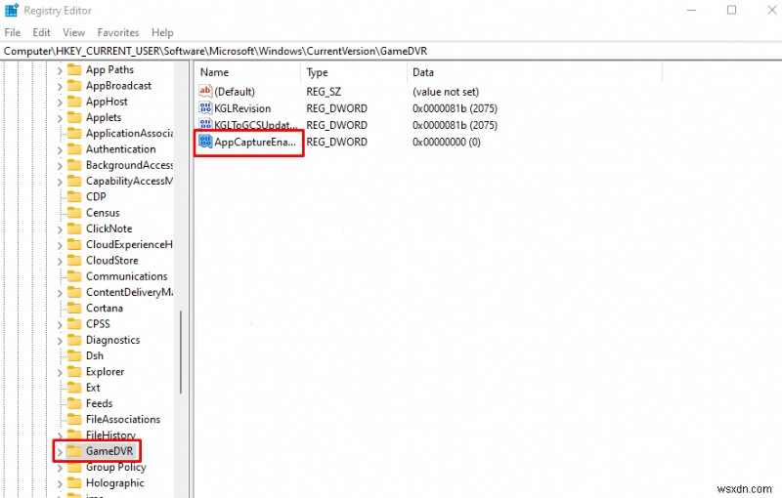Viewport: 782px width, 498px height.
Task: Maximize the Registry Editor window
Action: tap(731, 10)
